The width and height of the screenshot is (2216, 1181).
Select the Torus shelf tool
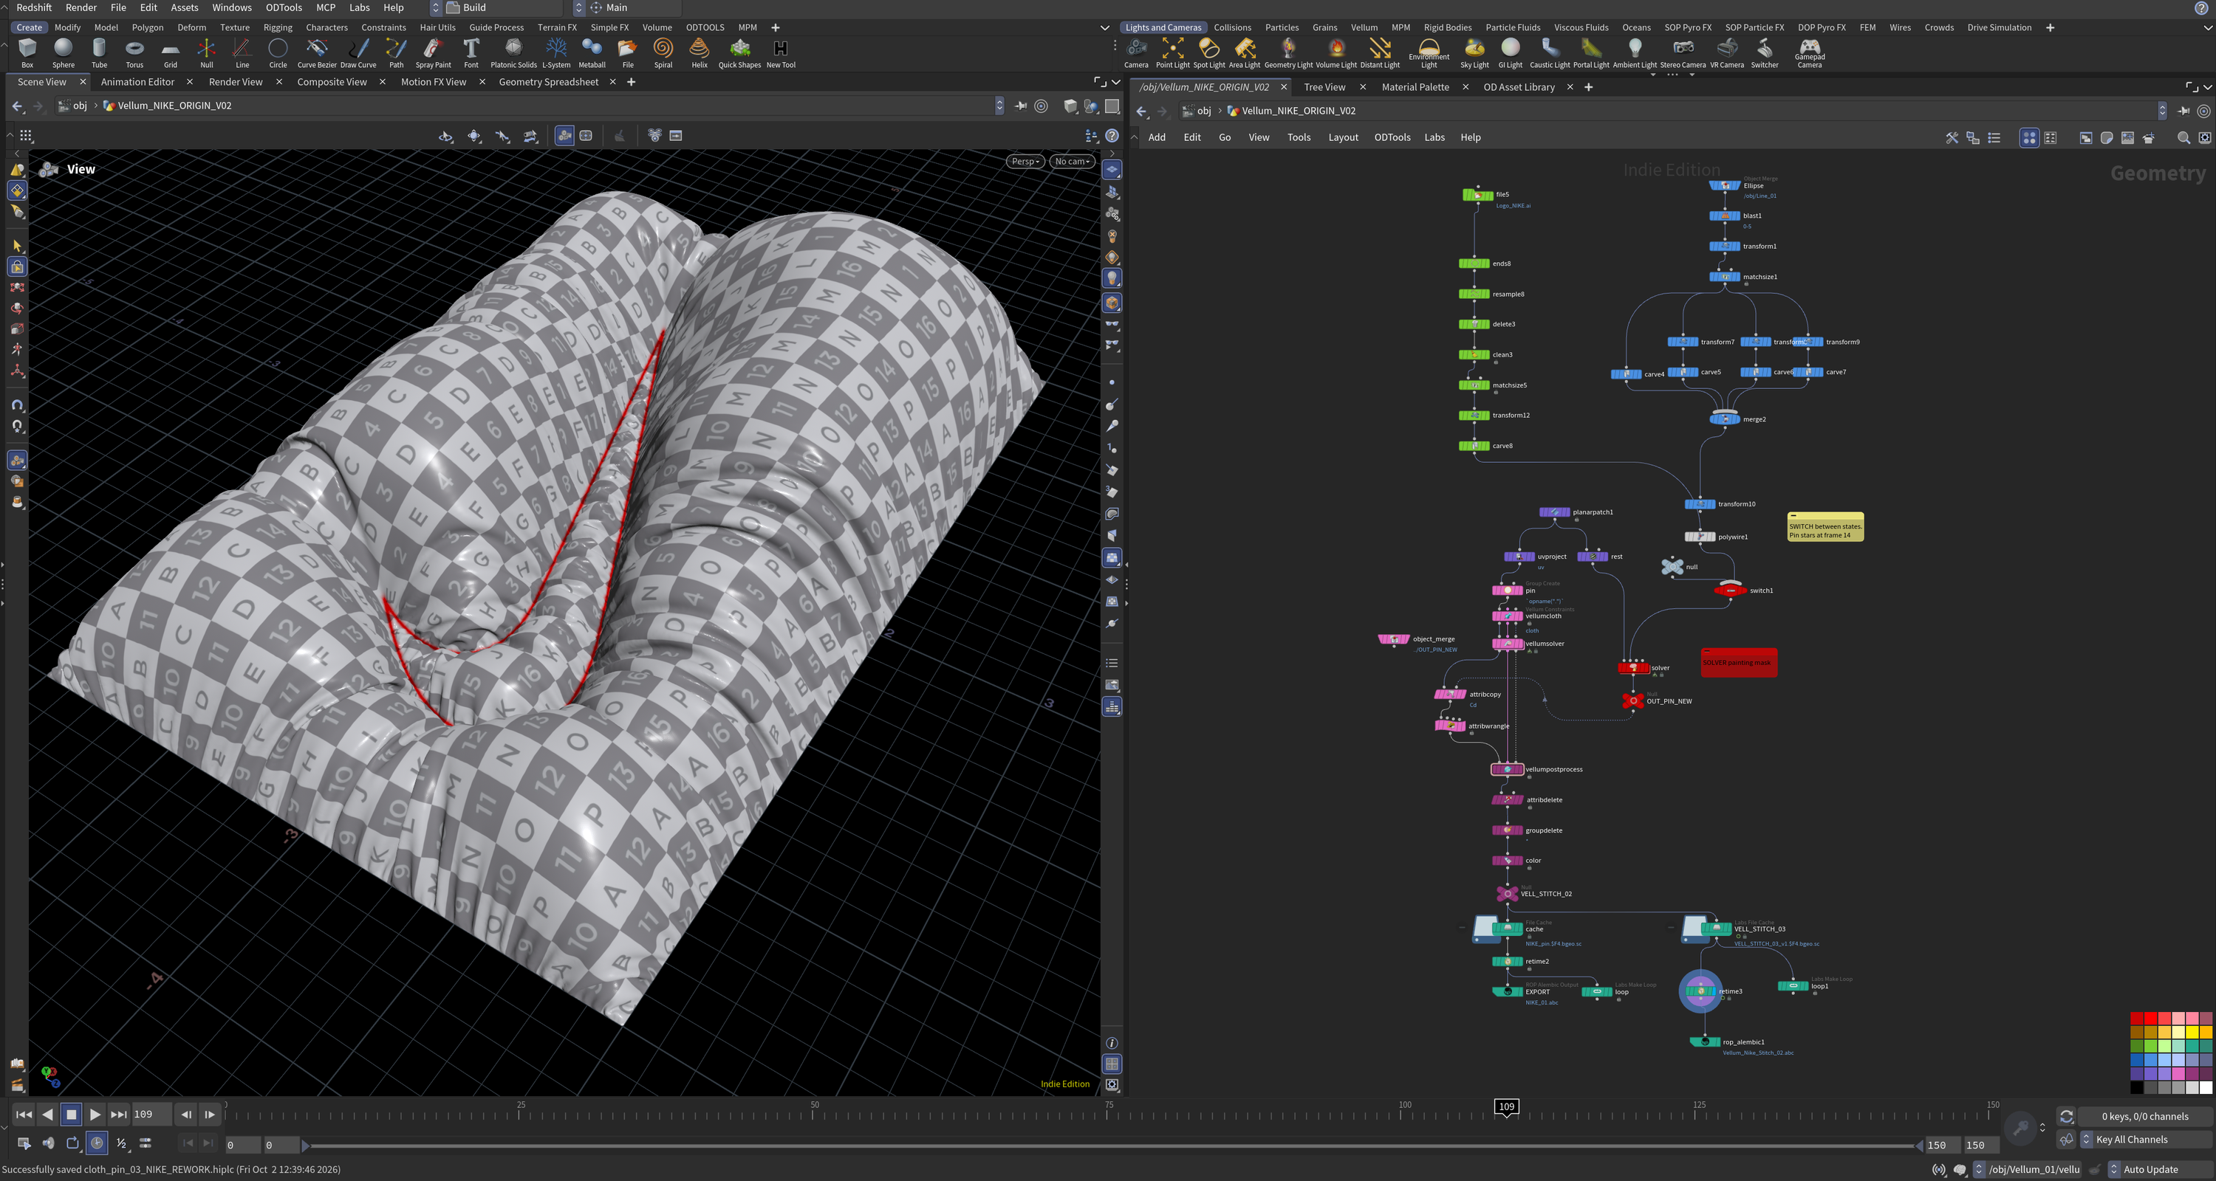click(x=134, y=52)
